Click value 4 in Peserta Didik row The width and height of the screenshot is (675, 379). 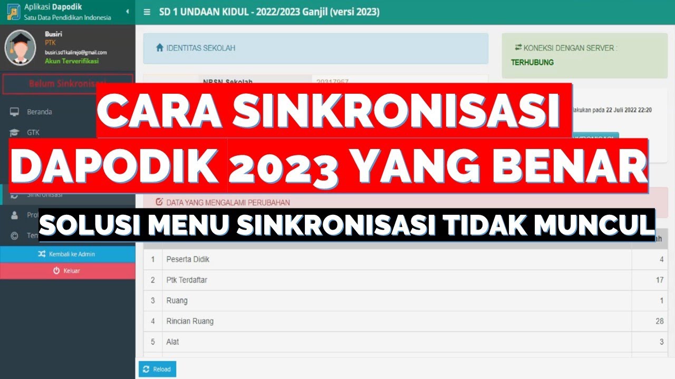661,260
